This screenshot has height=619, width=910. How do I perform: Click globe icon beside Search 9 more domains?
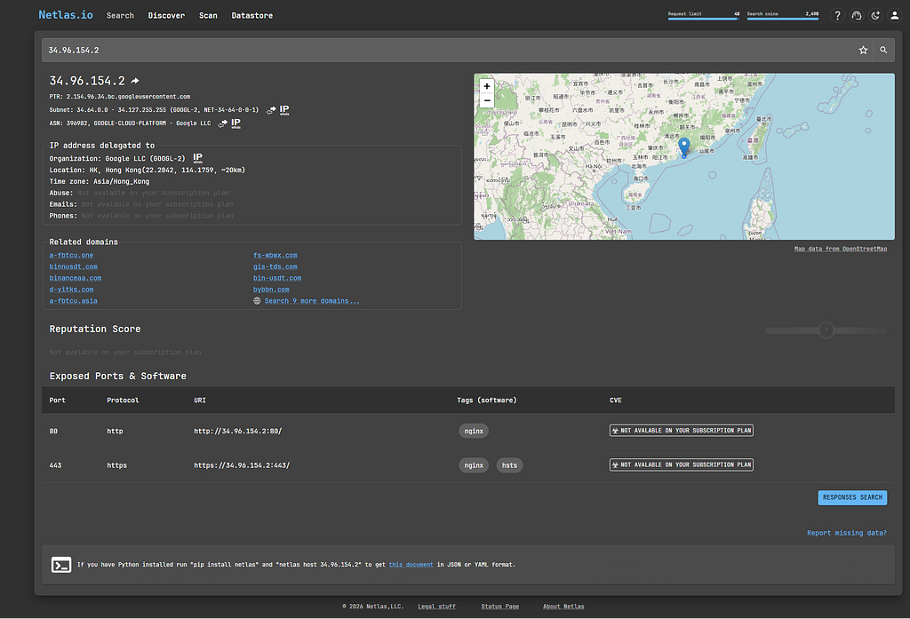tap(257, 301)
